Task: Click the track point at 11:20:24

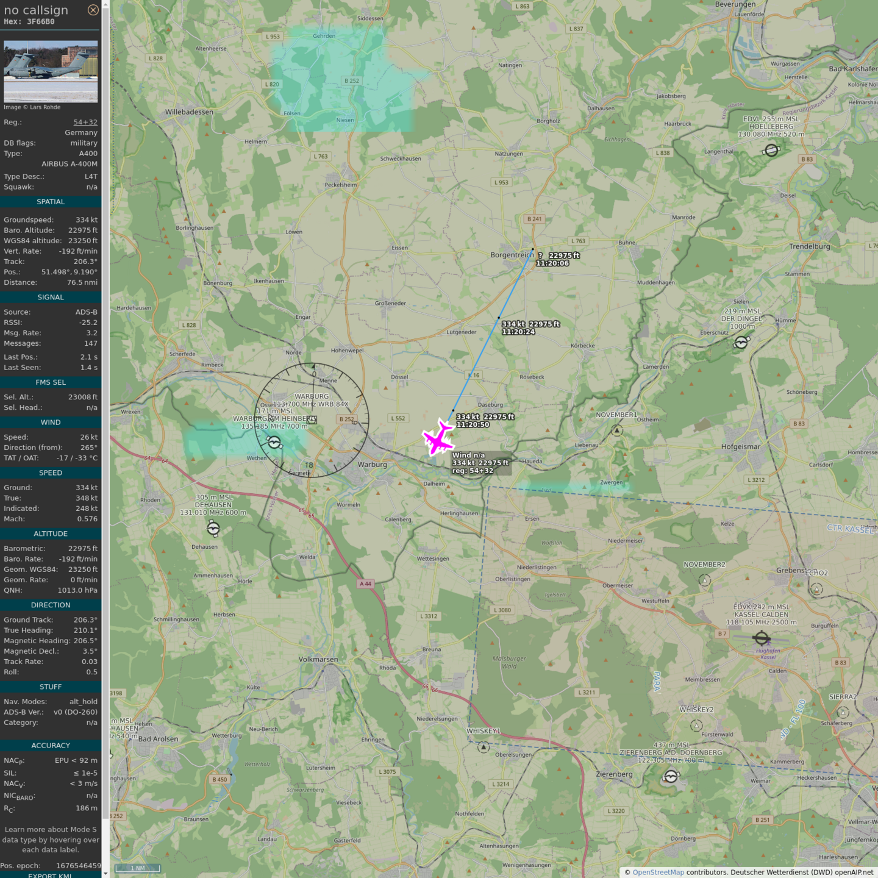Action: pos(499,317)
